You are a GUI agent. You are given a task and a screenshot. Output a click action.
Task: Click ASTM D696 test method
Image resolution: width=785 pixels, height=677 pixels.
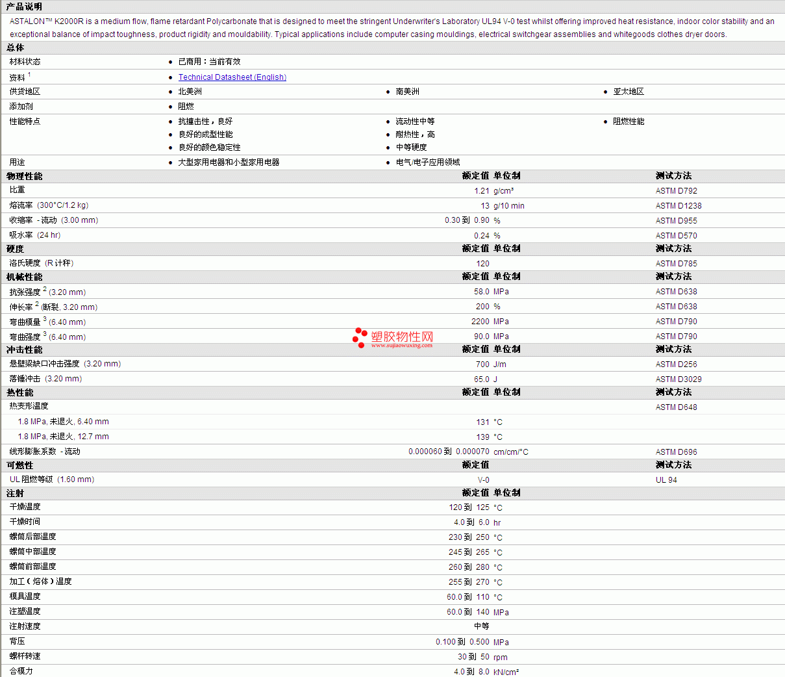677,452
